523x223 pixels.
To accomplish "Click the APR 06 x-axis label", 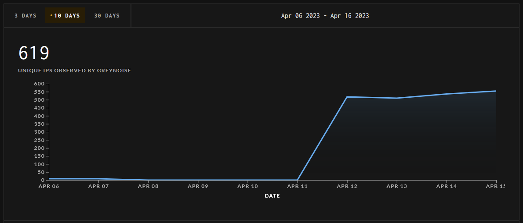I will [x=49, y=186].
